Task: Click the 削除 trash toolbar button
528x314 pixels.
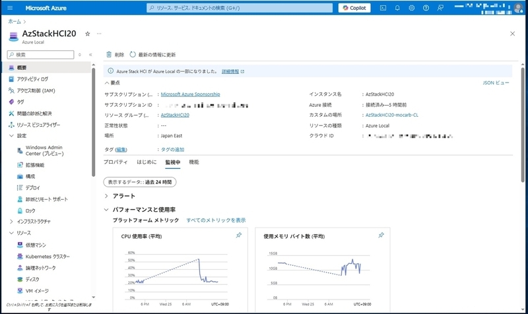Action: (x=115, y=55)
